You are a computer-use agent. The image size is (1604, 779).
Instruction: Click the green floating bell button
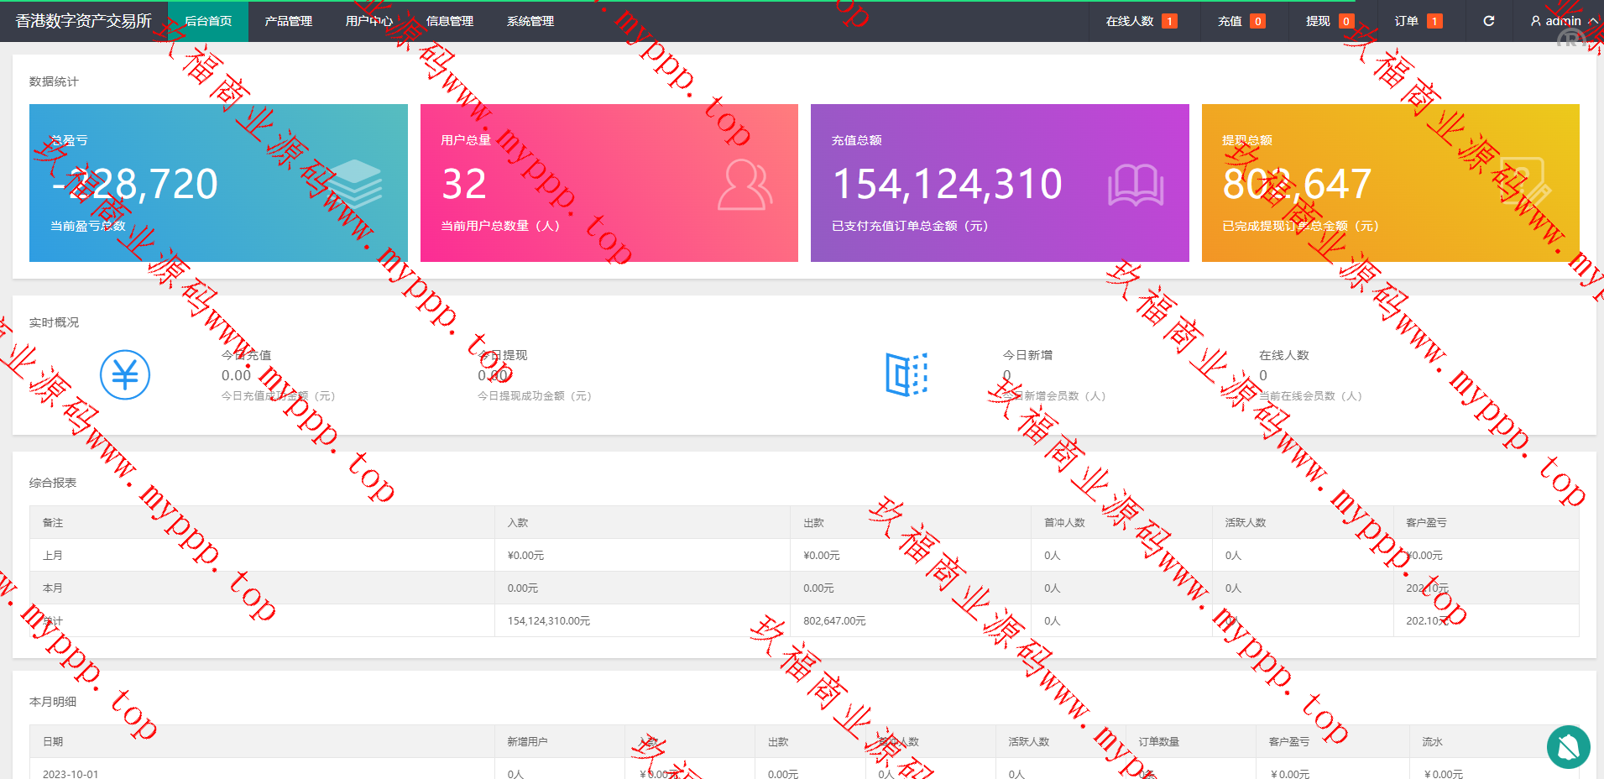click(x=1567, y=746)
